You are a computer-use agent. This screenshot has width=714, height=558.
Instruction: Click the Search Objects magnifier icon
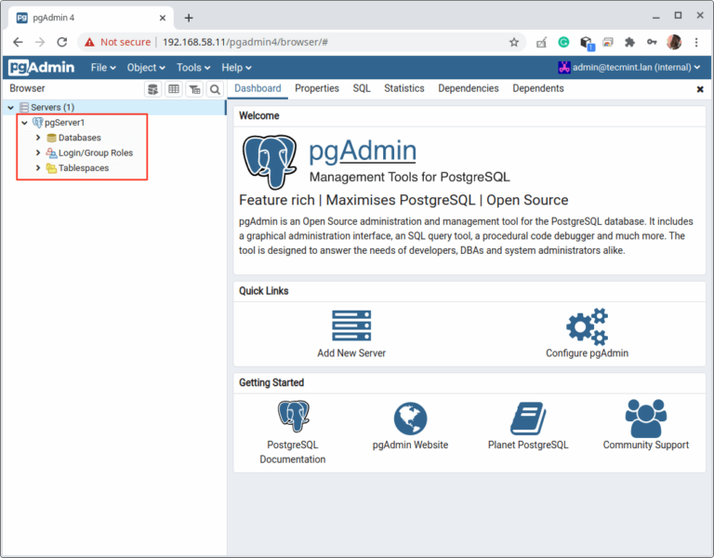tap(215, 89)
